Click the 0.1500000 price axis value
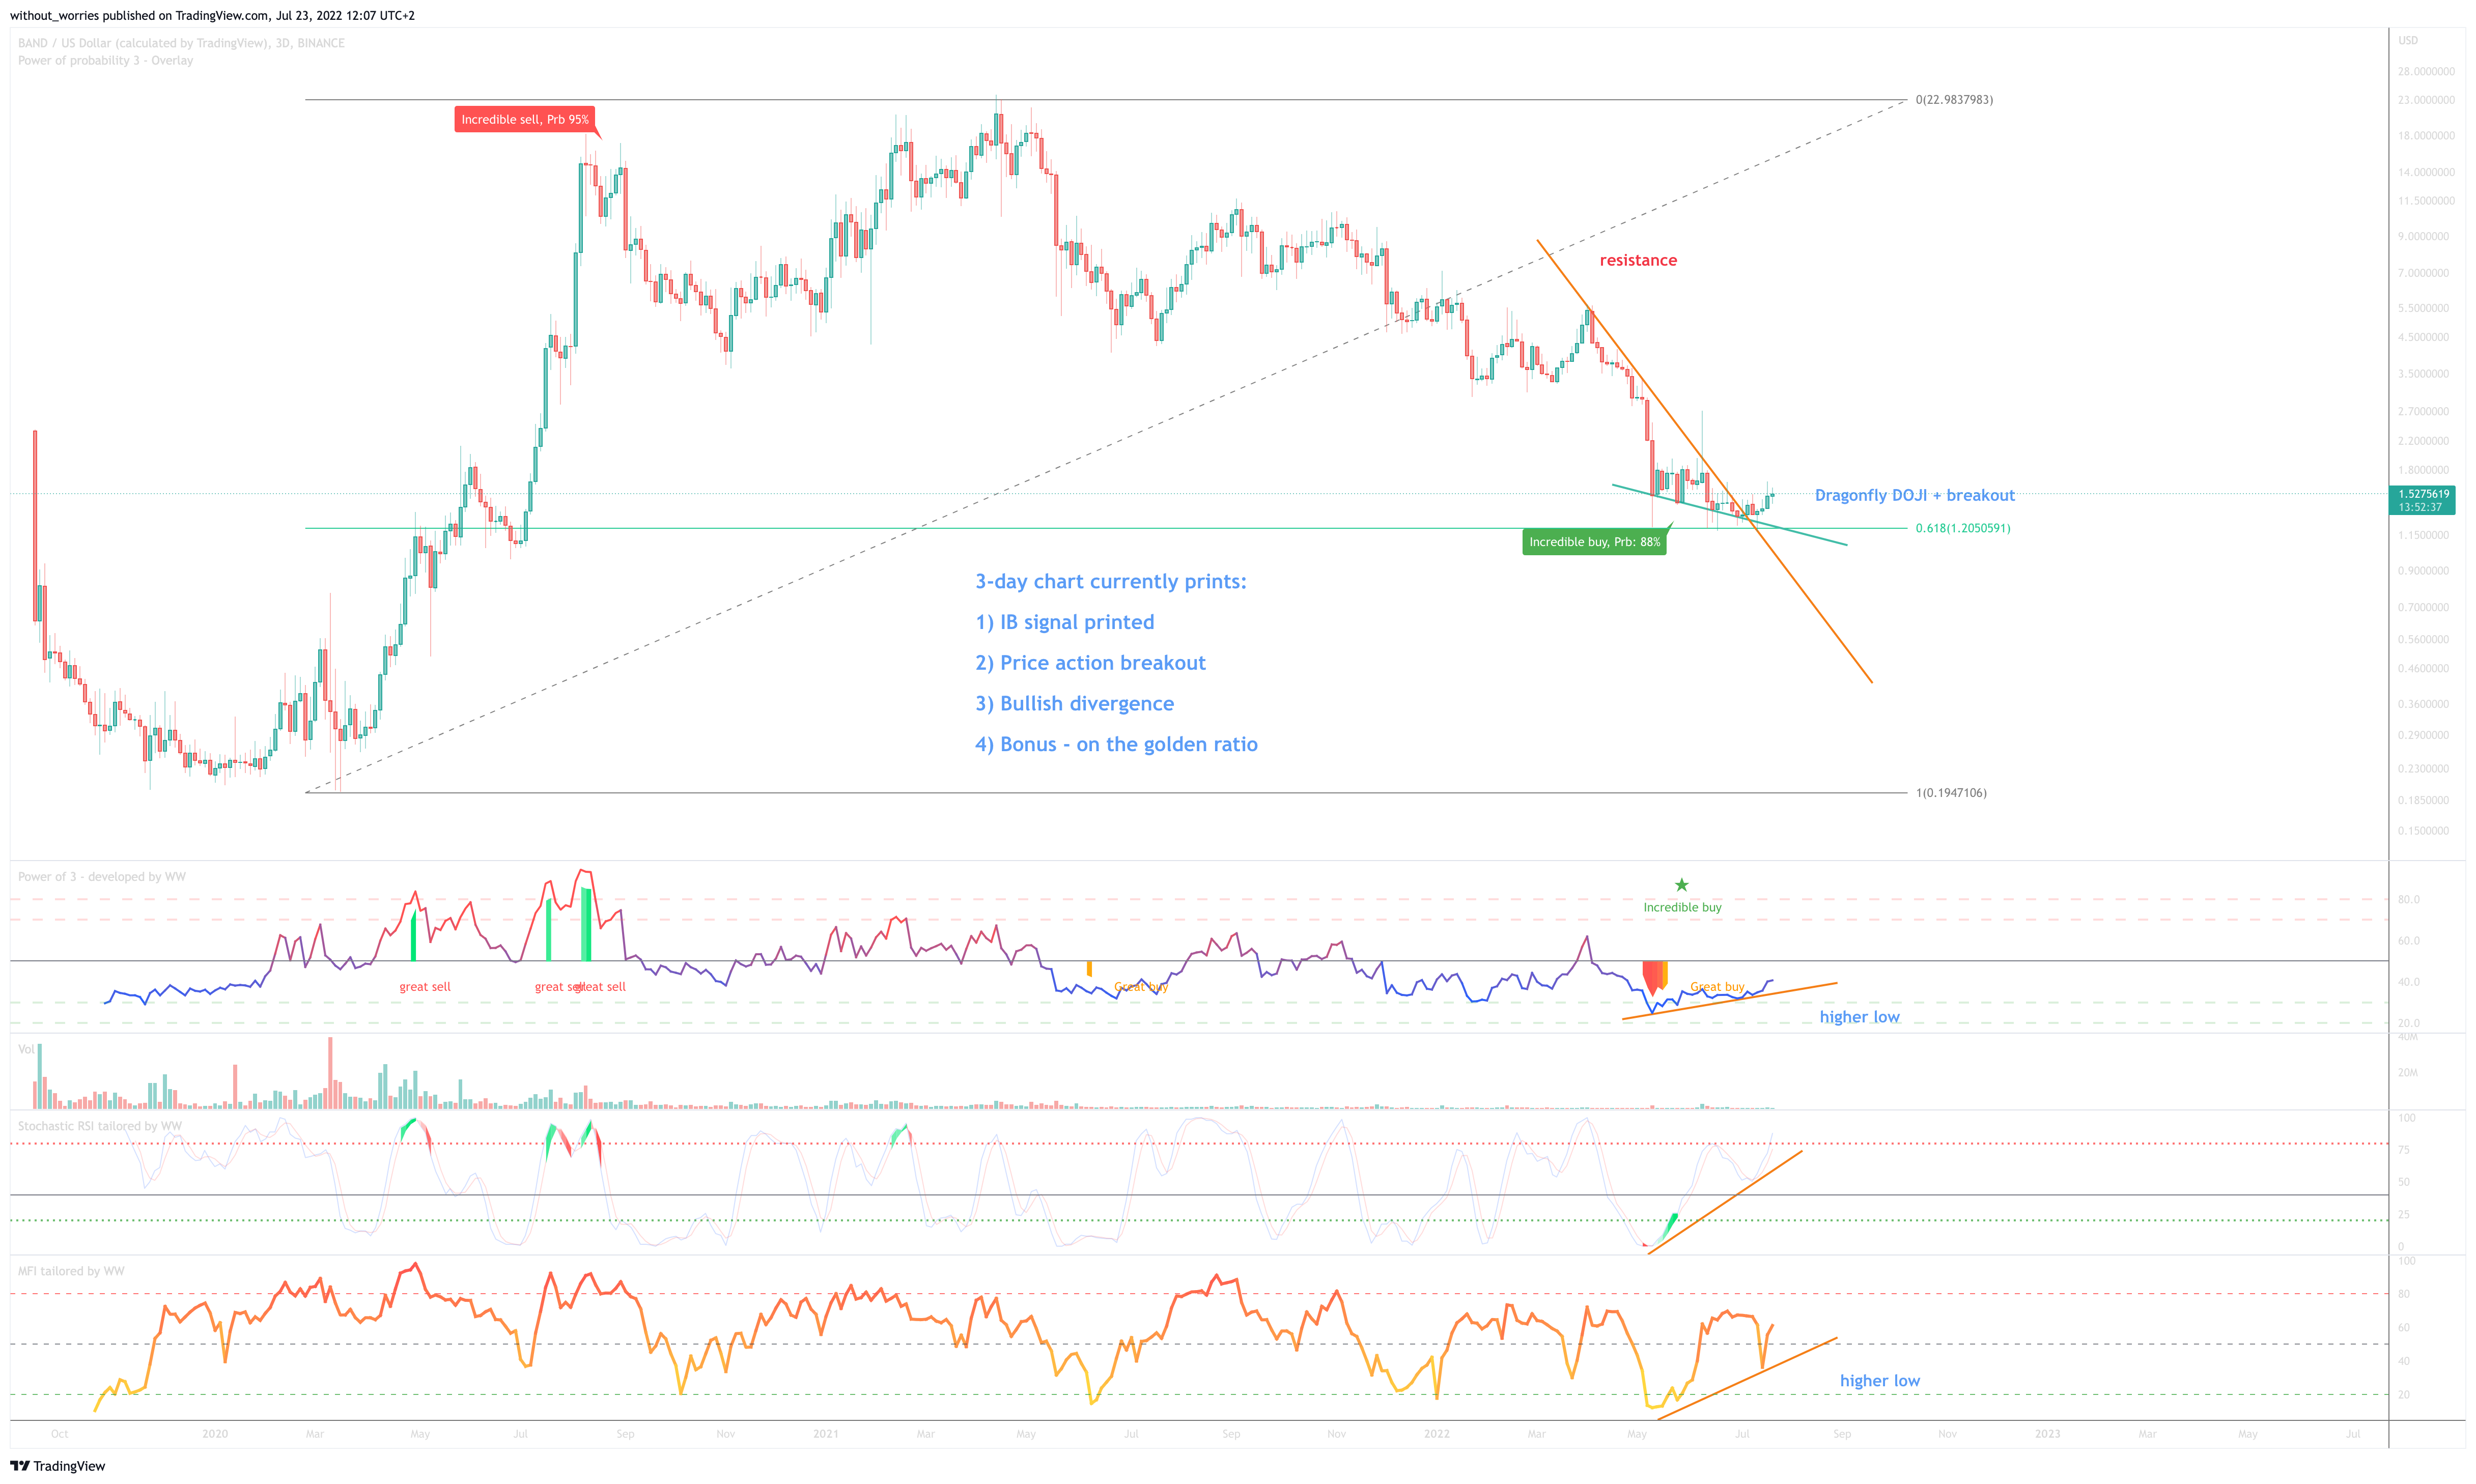Viewport: 2476px width, 1484px height. (2424, 831)
